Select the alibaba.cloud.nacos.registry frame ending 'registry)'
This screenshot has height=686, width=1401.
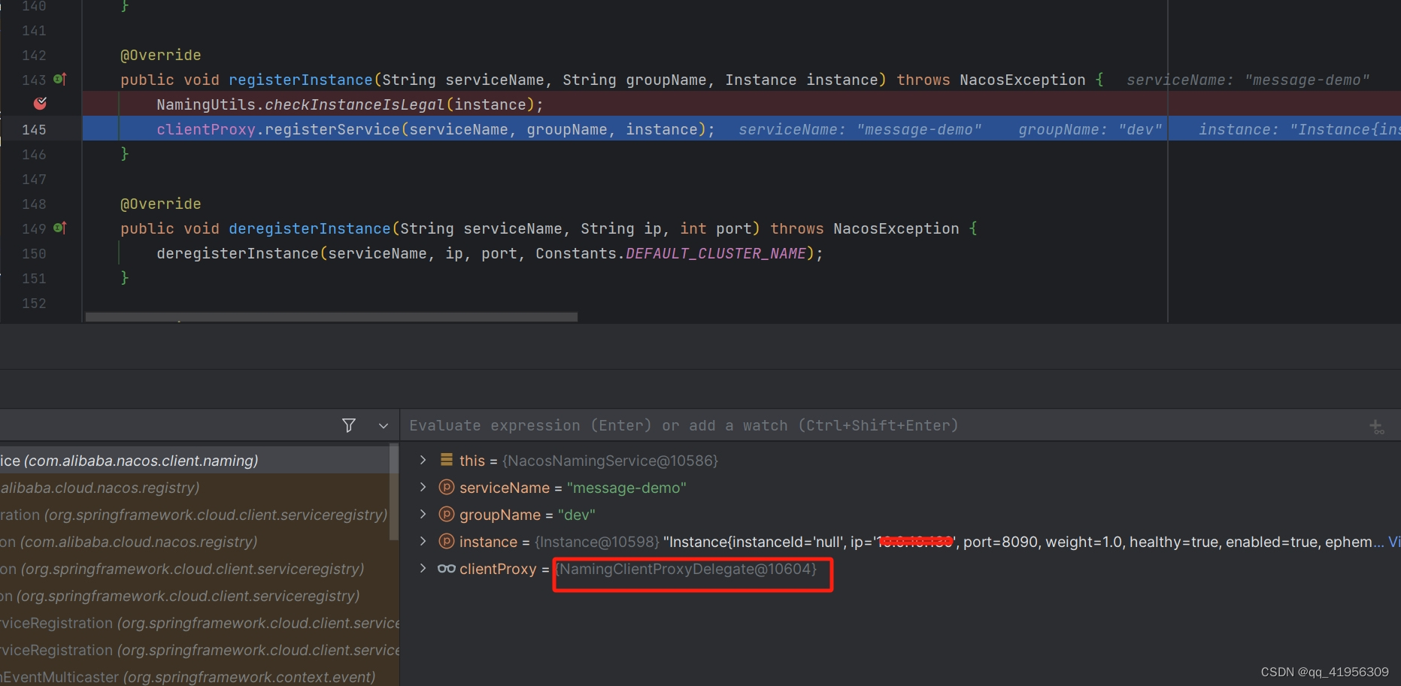(195, 488)
